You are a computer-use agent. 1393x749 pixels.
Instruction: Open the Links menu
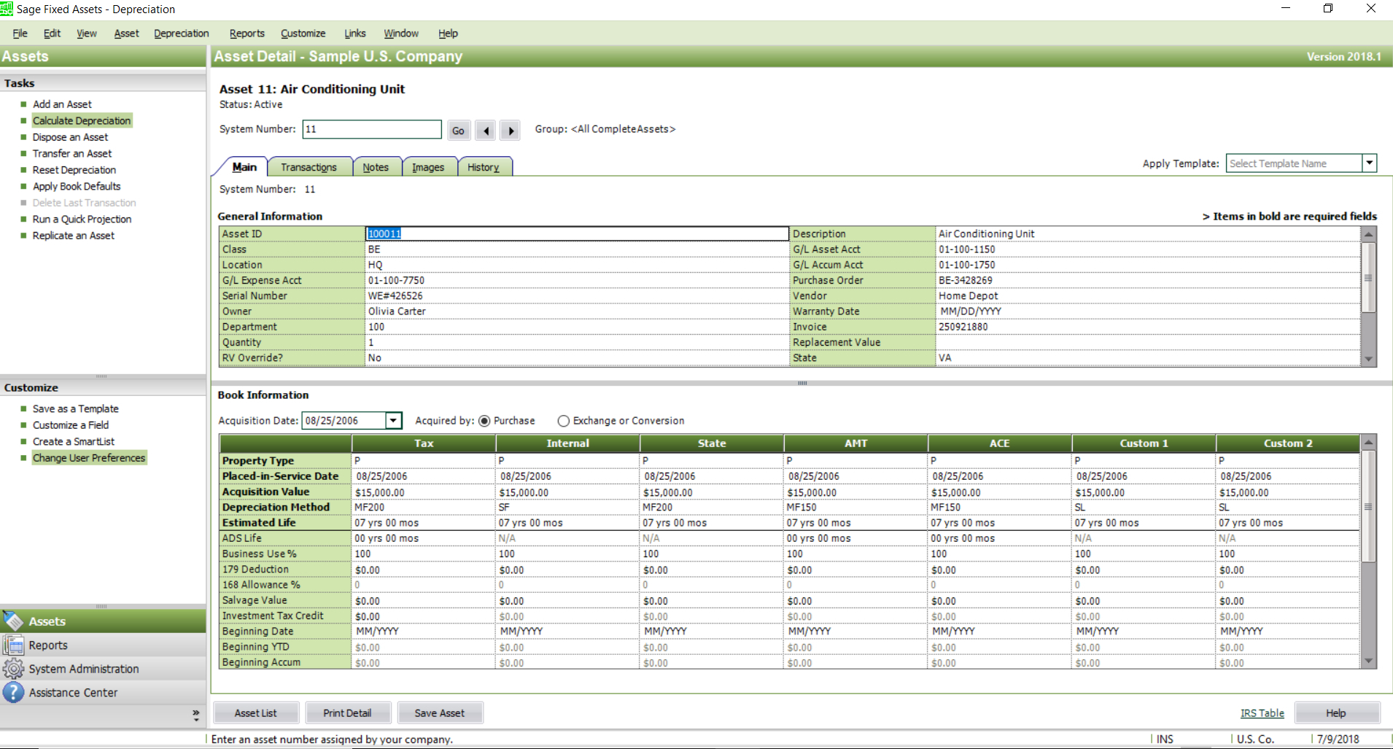pyautogui.click(x=355, y=34)
